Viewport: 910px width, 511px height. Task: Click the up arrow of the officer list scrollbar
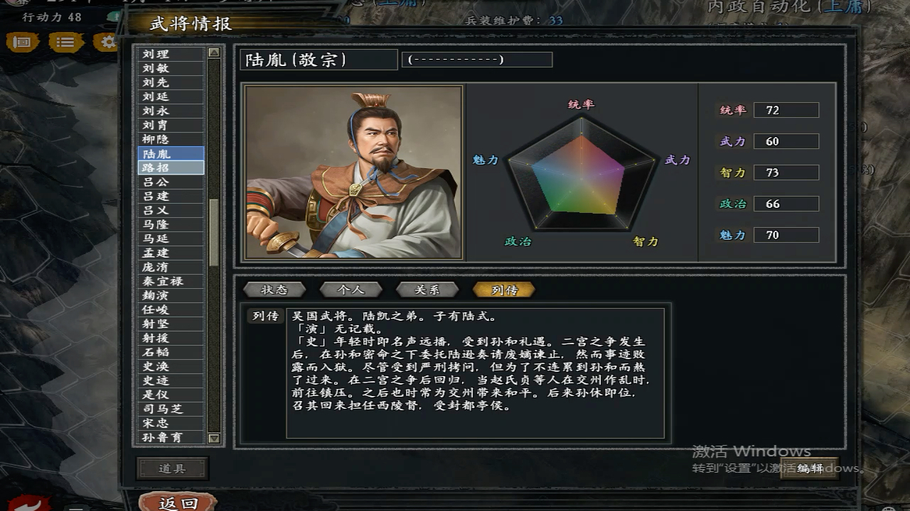pos(214,53)
